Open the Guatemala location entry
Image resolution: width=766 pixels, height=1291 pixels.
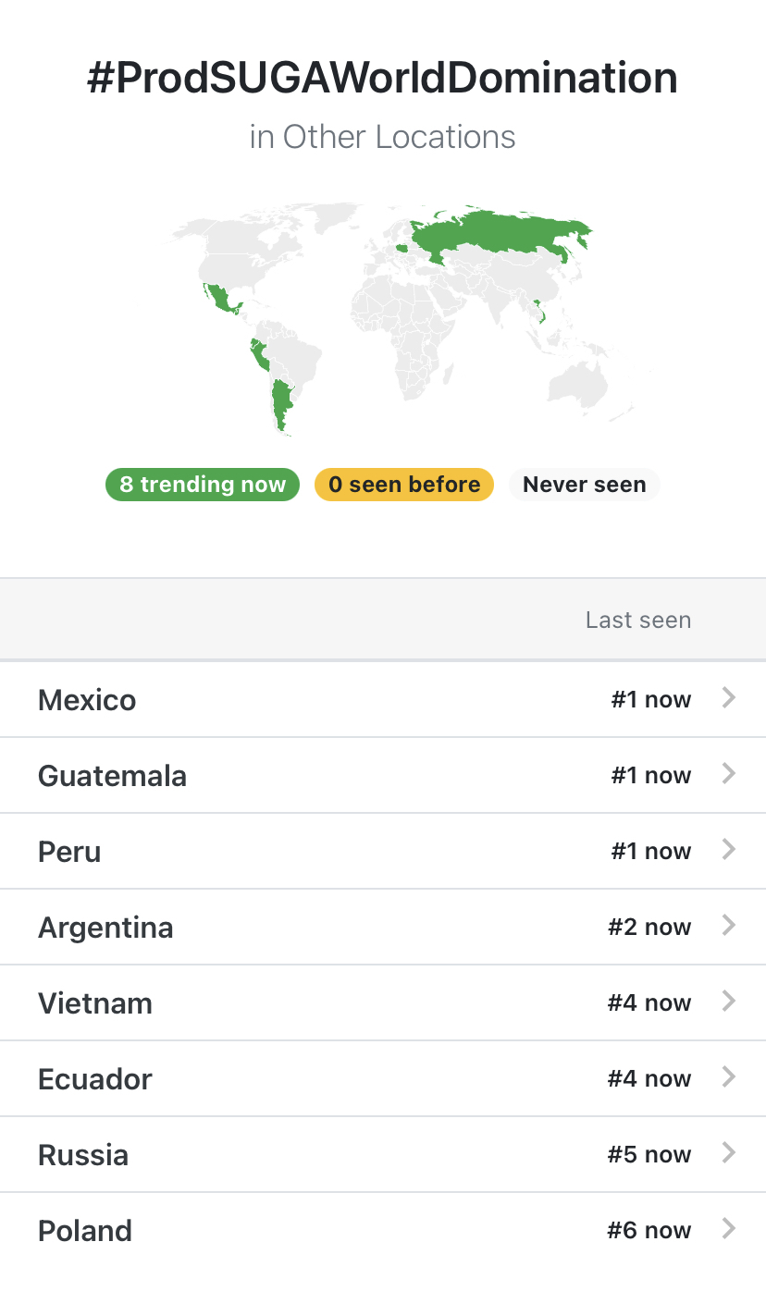112,776
